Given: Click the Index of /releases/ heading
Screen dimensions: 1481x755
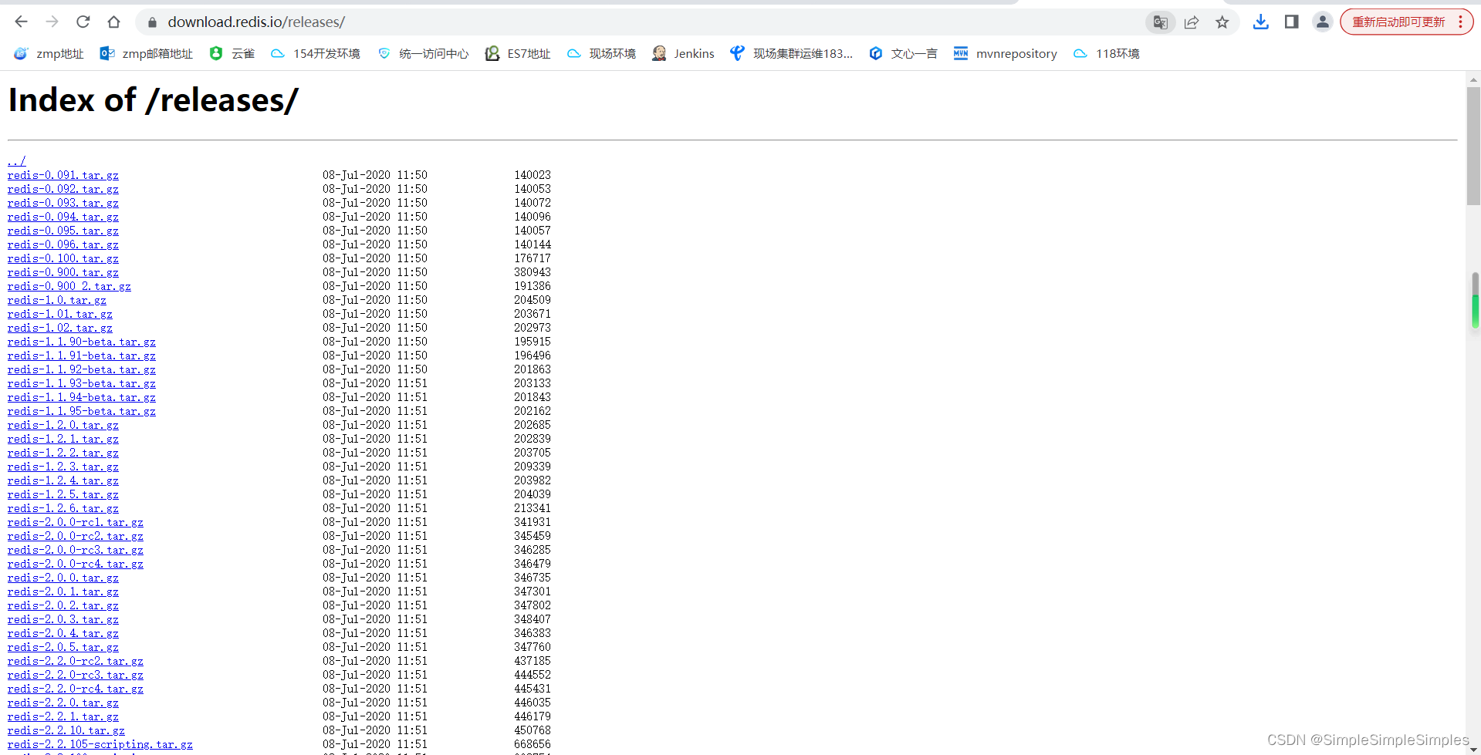Looking at the screenshot, I should click(x=153, y=100).
